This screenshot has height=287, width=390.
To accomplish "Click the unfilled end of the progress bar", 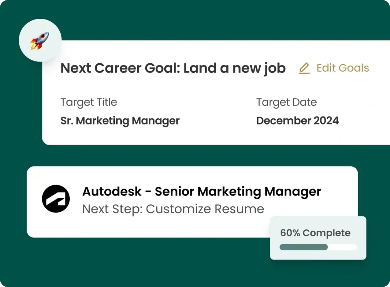I will click(x=342, y=247).
